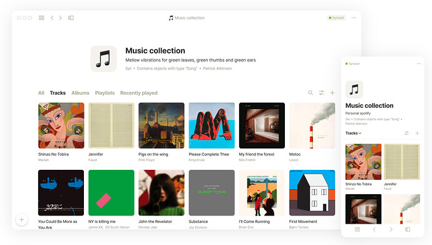Image resolution: width=432 pixels, height=245 pixels.
Task: Click the 'Joy Division' artist label
Action: [x=198, y=227]
